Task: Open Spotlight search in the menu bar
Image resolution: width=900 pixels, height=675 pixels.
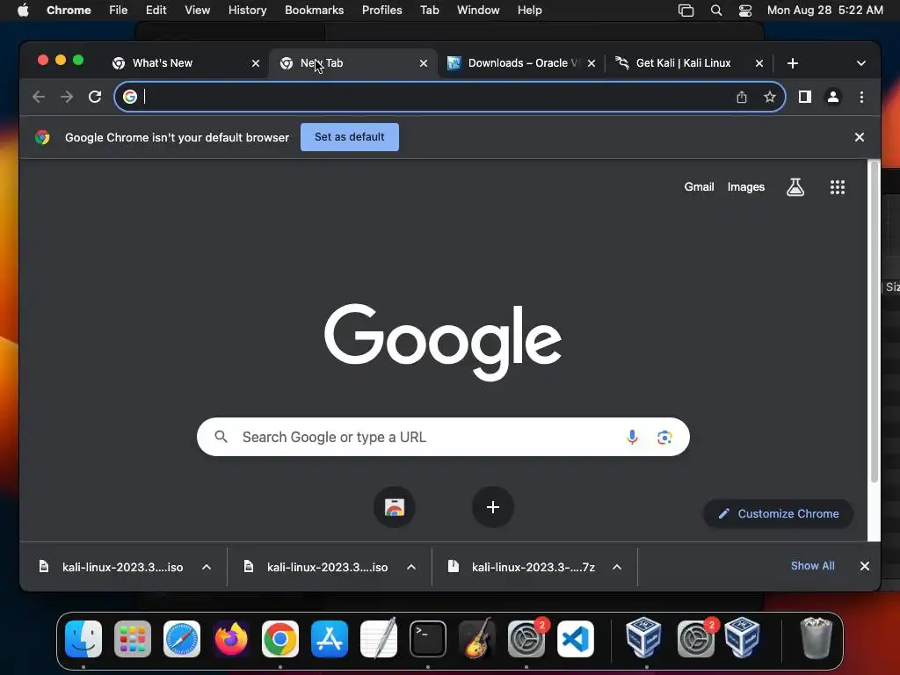Action: point(715,11)
